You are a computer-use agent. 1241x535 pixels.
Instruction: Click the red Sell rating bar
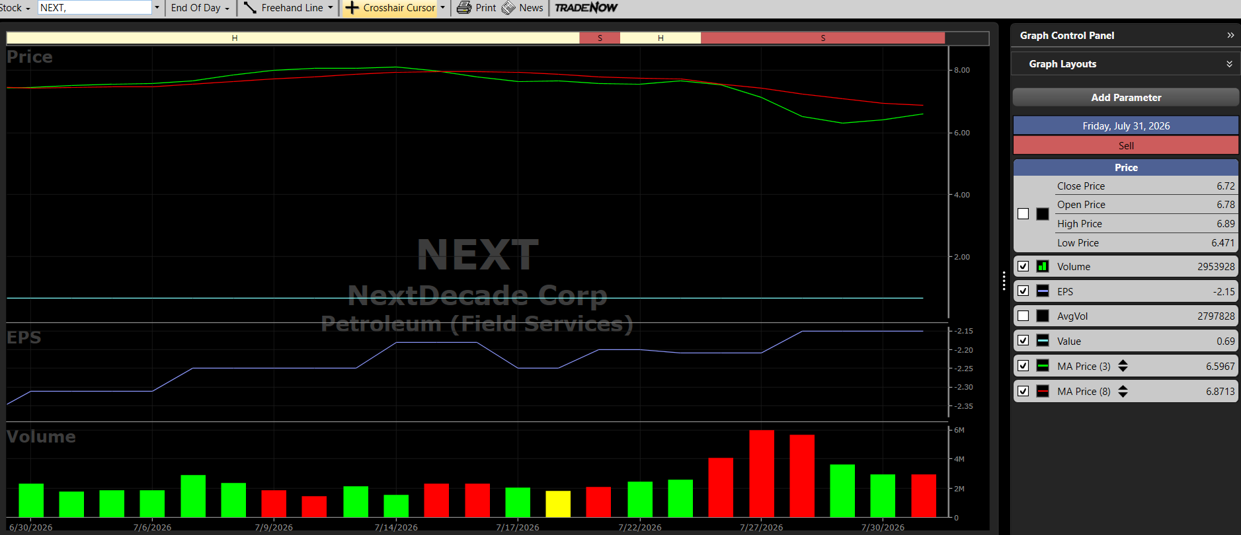point(1126,145)
